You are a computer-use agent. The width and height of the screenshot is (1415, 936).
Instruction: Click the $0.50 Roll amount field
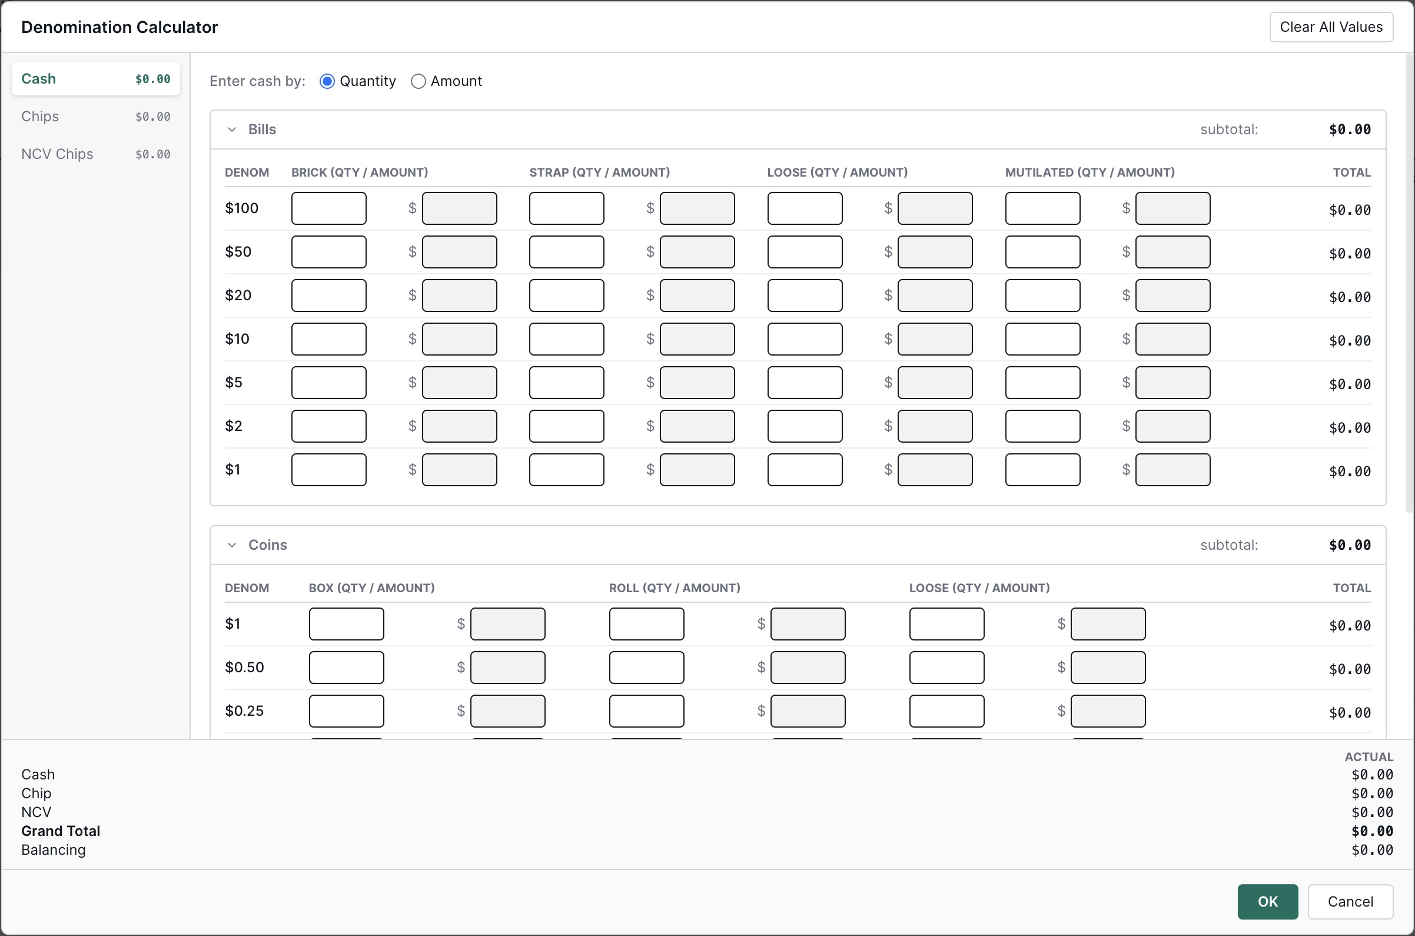[x=808, y=668]
